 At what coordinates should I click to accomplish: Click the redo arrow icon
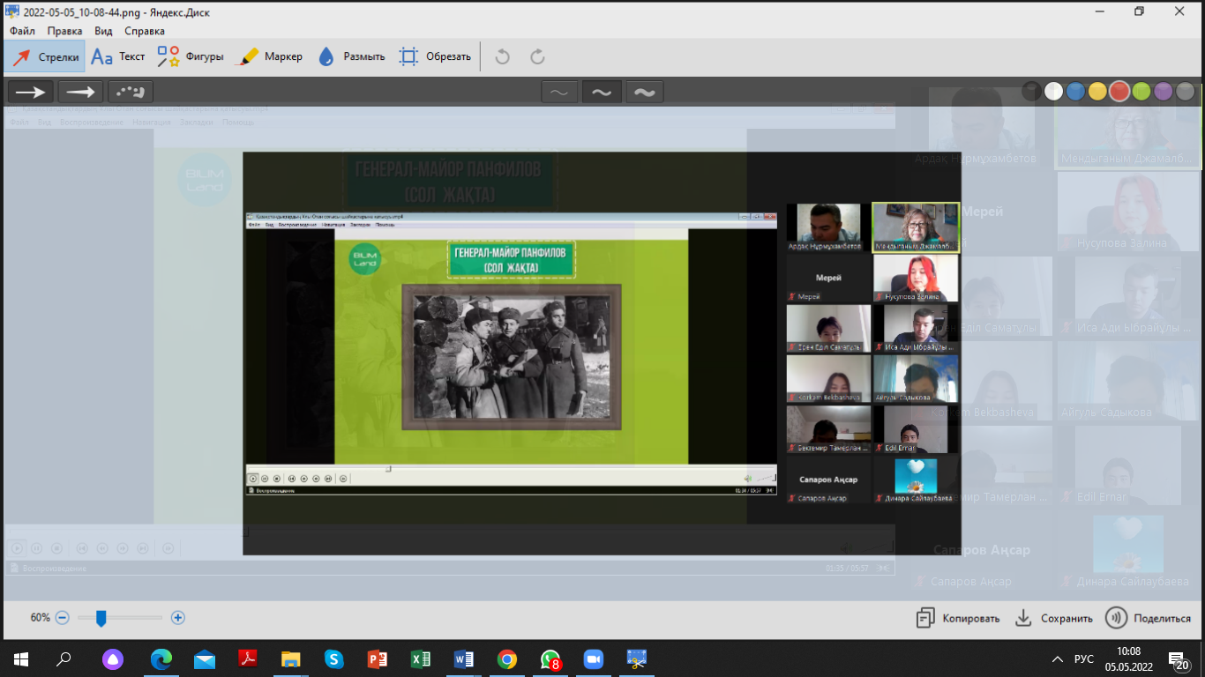[537, 56]
